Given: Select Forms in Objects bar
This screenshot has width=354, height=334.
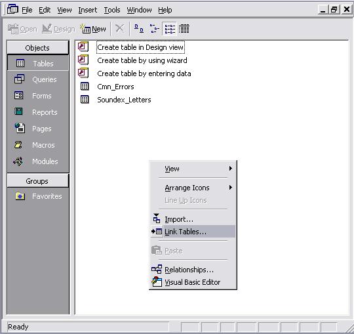Looking at the screenshot, I should pyautogui.click(x=38, y=96).
